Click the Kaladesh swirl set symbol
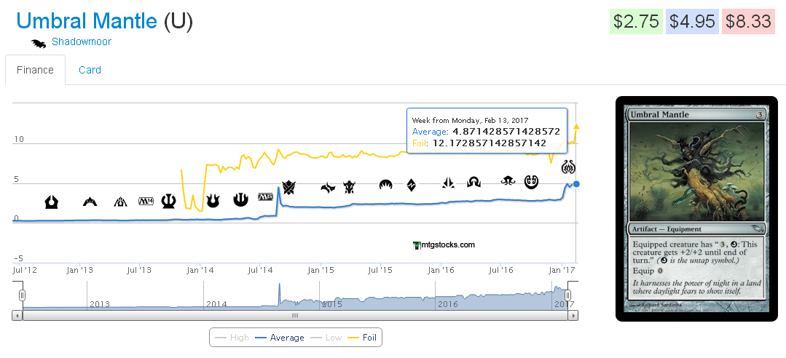Image resolution: width=786 pixels, height=358 pixels. 531,182
